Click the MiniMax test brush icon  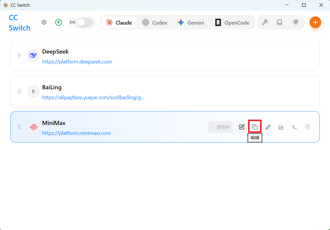tap(268, 127)
